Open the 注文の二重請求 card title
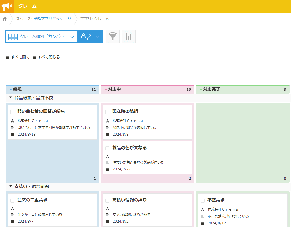 click(x=32, y=200)
